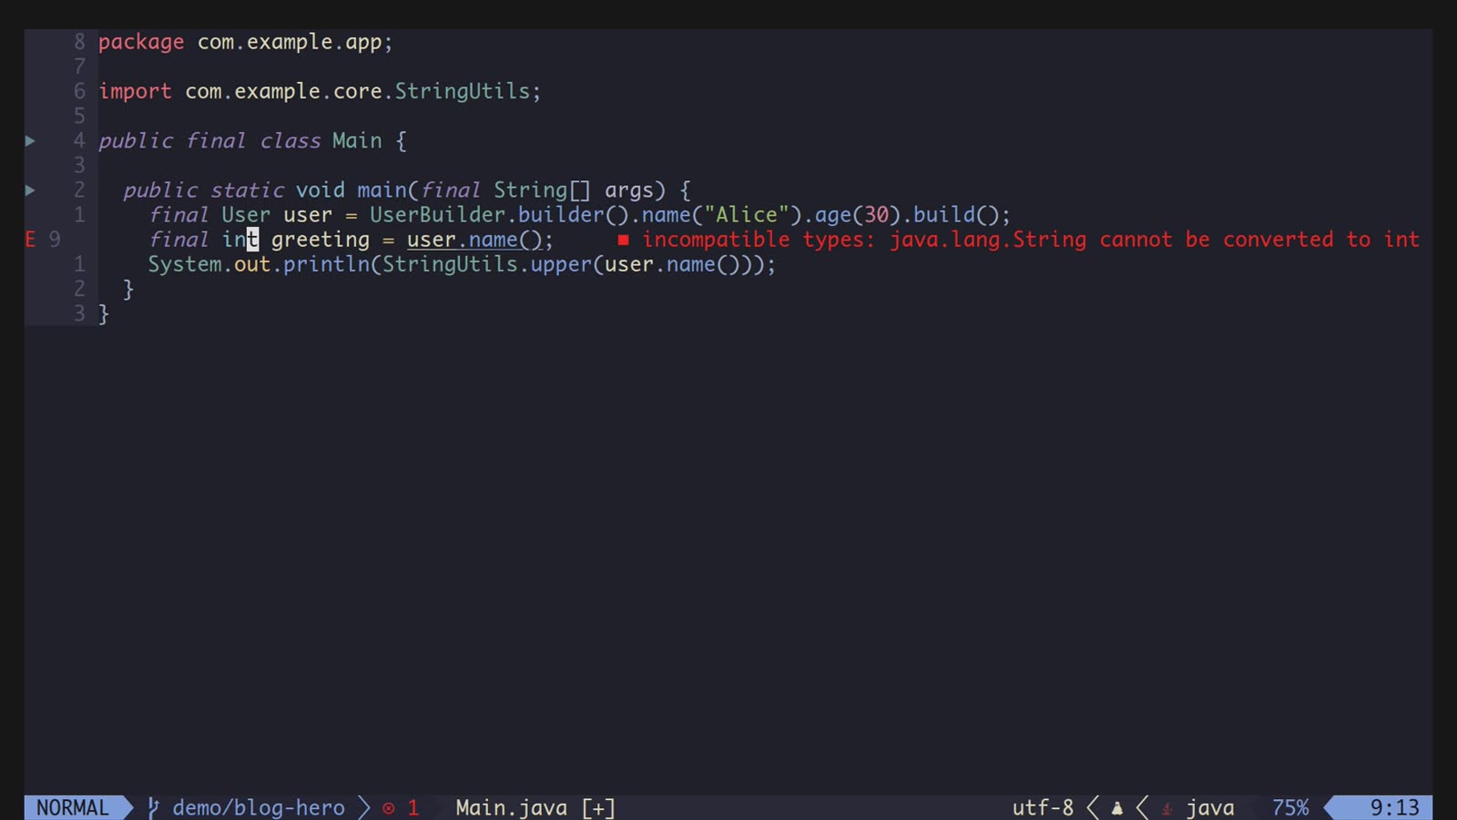Click the git branch icon in statusline
Image resolution: width=1457 pixels, height=820 pixels.
pos(154,807)
